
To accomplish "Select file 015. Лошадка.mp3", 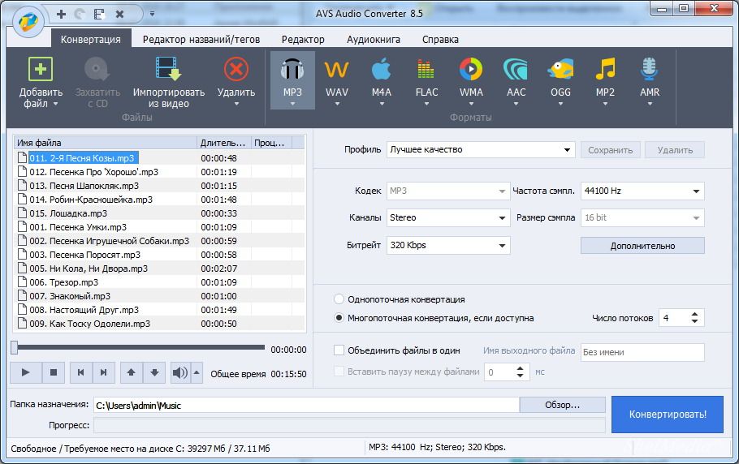I will [x=68, y=213].
